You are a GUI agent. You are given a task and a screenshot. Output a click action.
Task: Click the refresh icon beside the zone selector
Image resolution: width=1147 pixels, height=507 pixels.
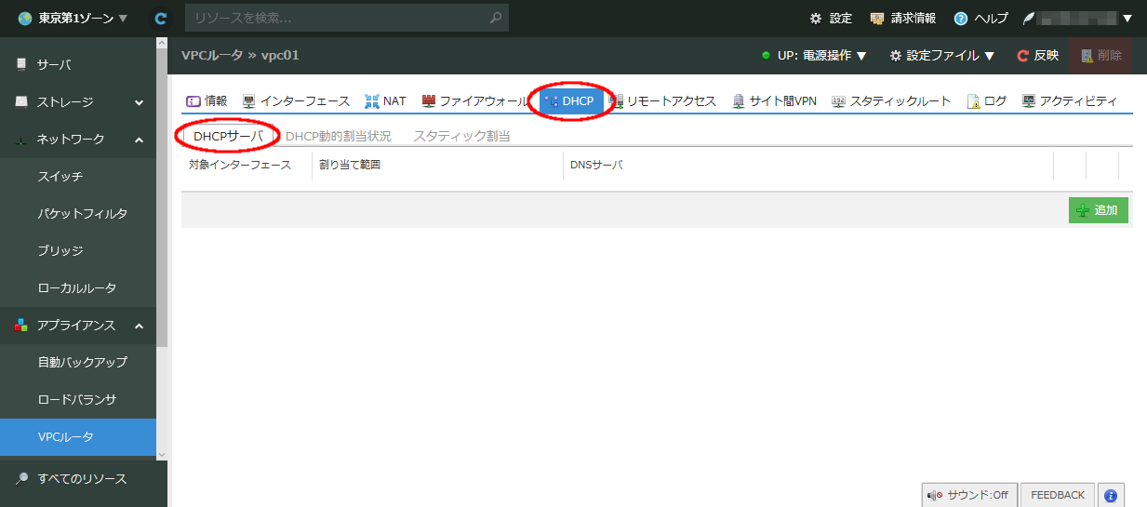click(x=161, y=18)
